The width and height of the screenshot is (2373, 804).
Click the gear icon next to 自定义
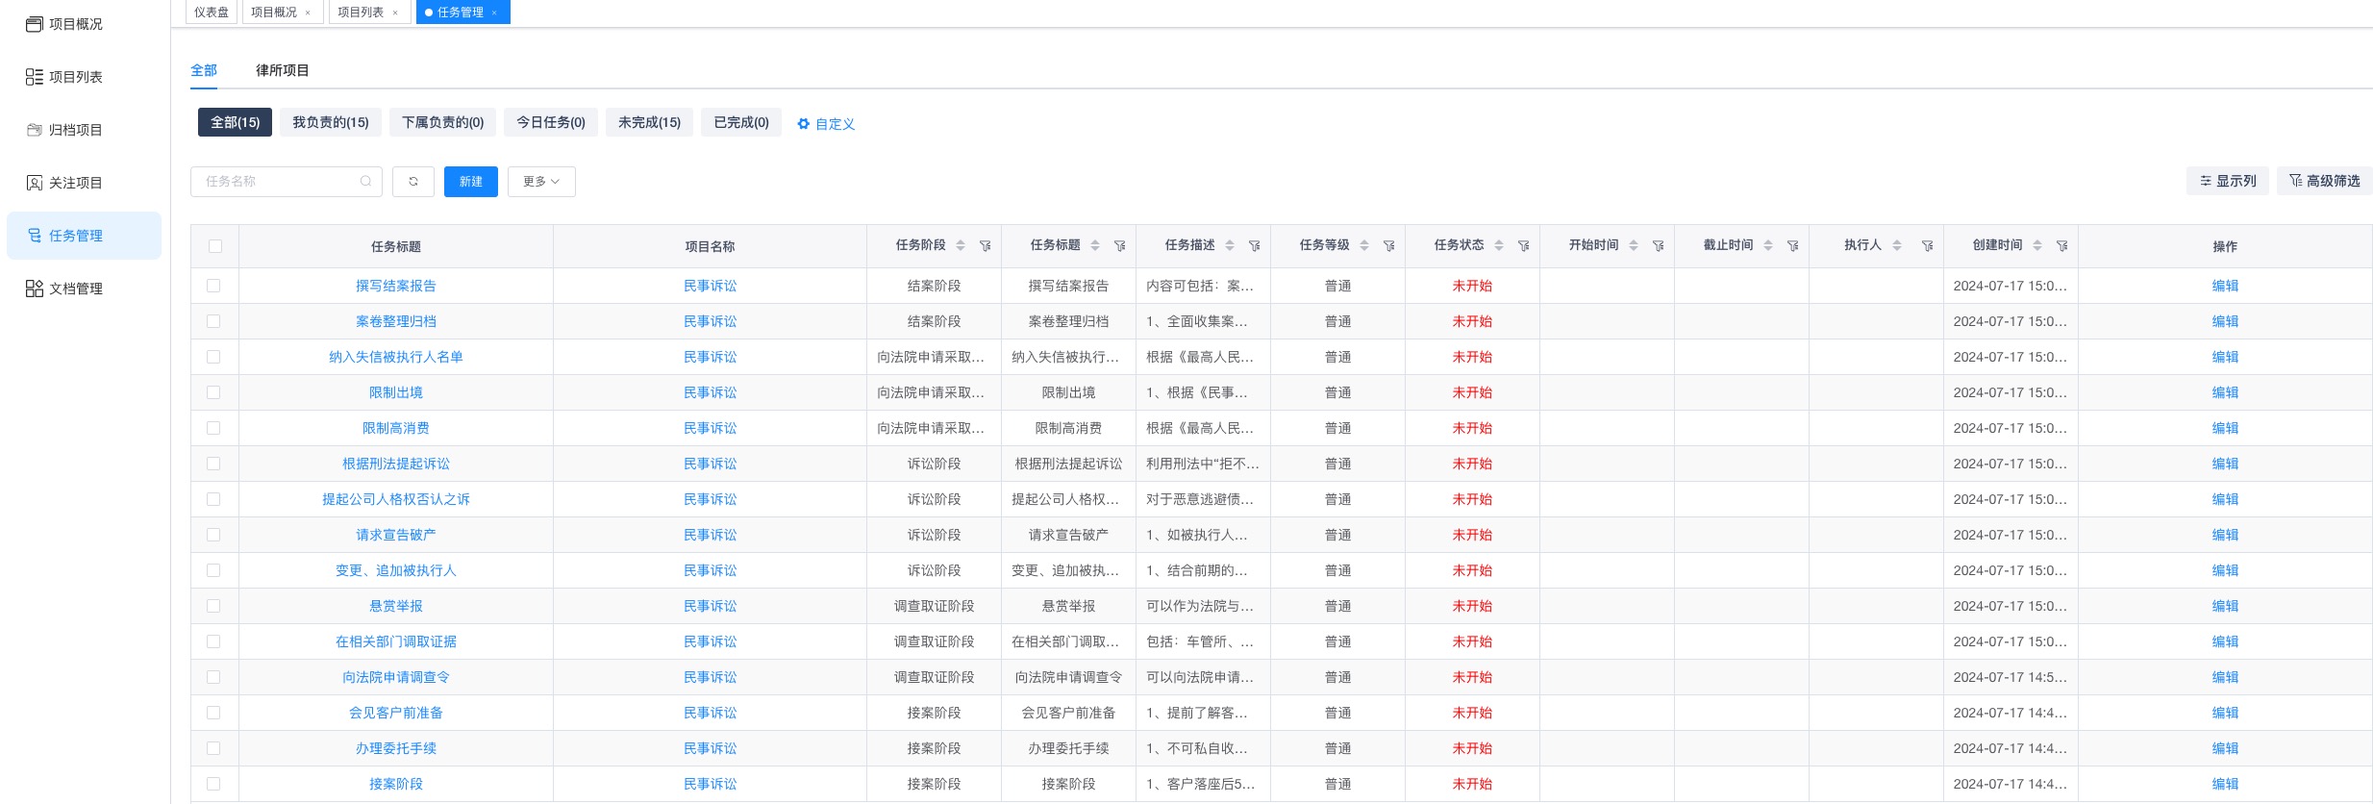(x=804, y=124)
